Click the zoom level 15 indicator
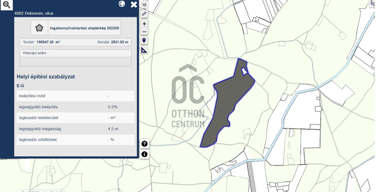 [144, 5]
